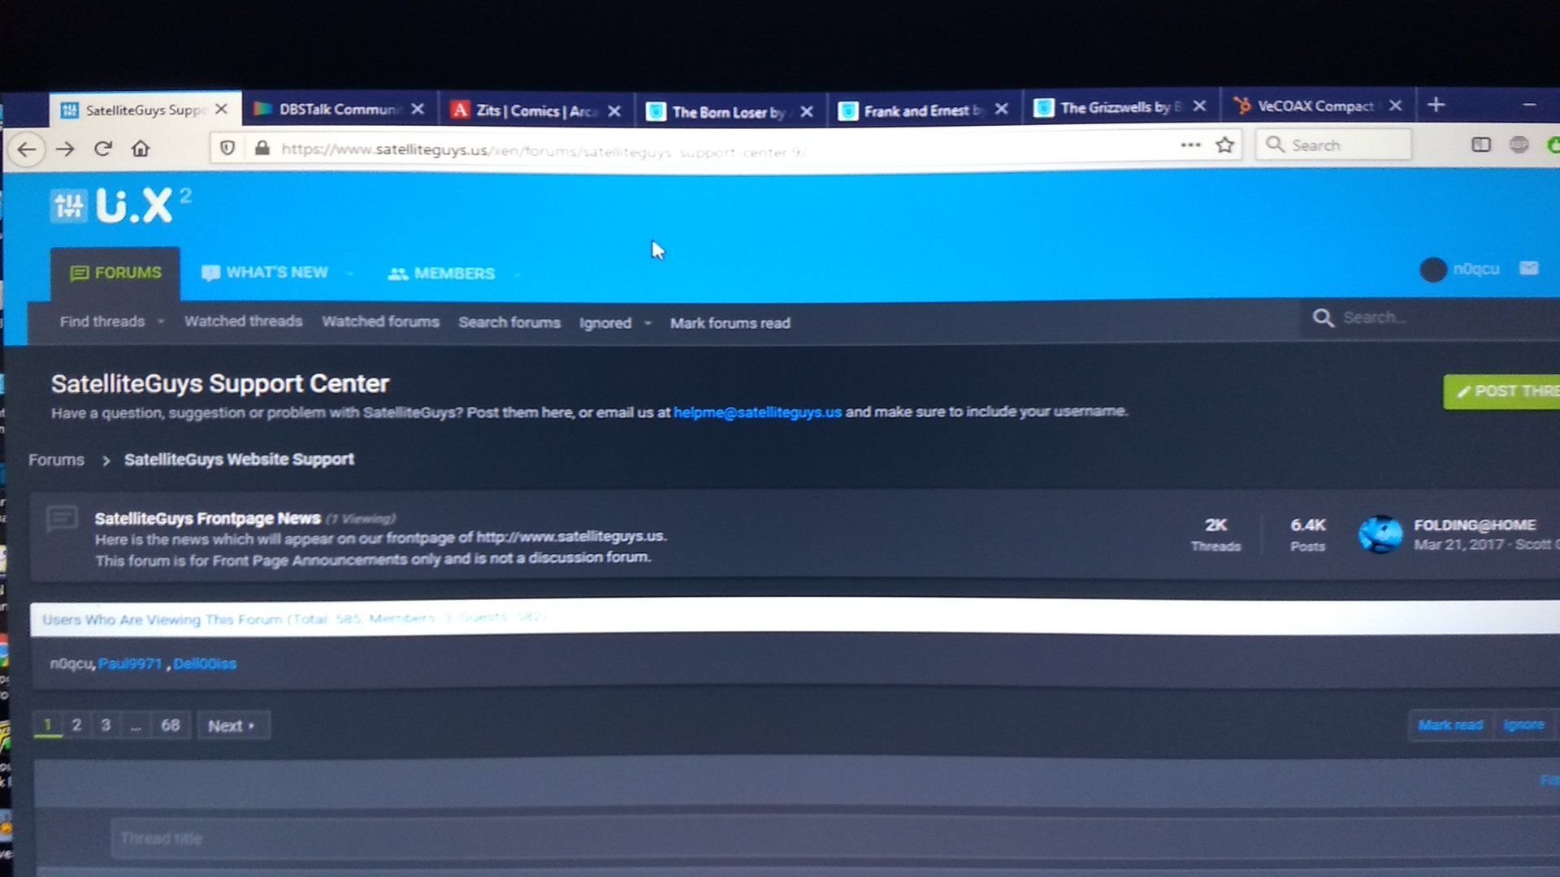Open the inbox envelope icon
The image size is (1560, 877).
(x=1528, y=269)
